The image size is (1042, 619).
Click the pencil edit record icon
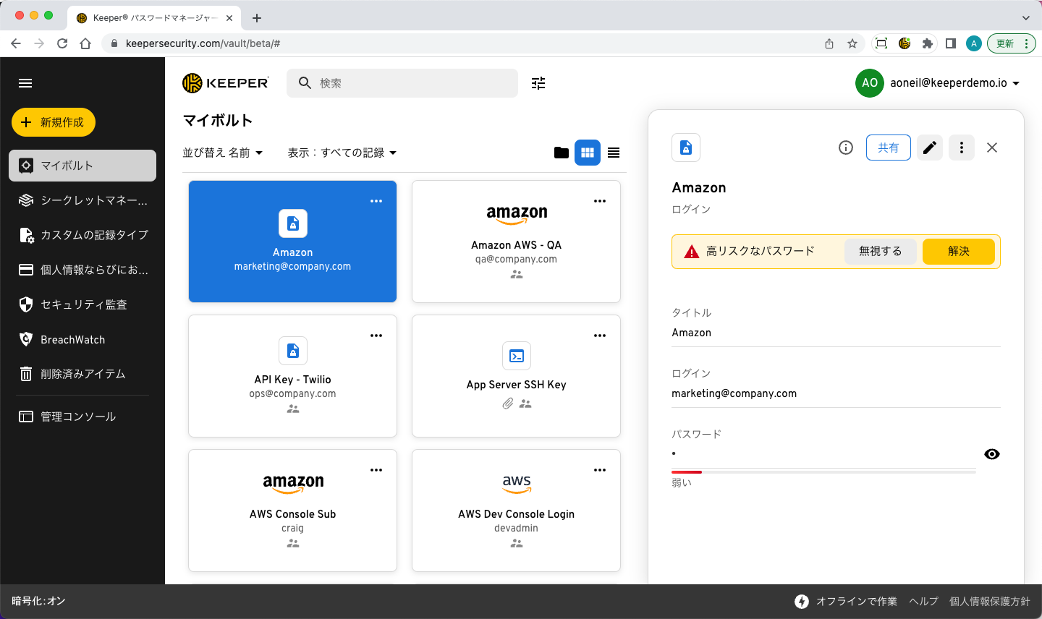[x=930, y=148]
